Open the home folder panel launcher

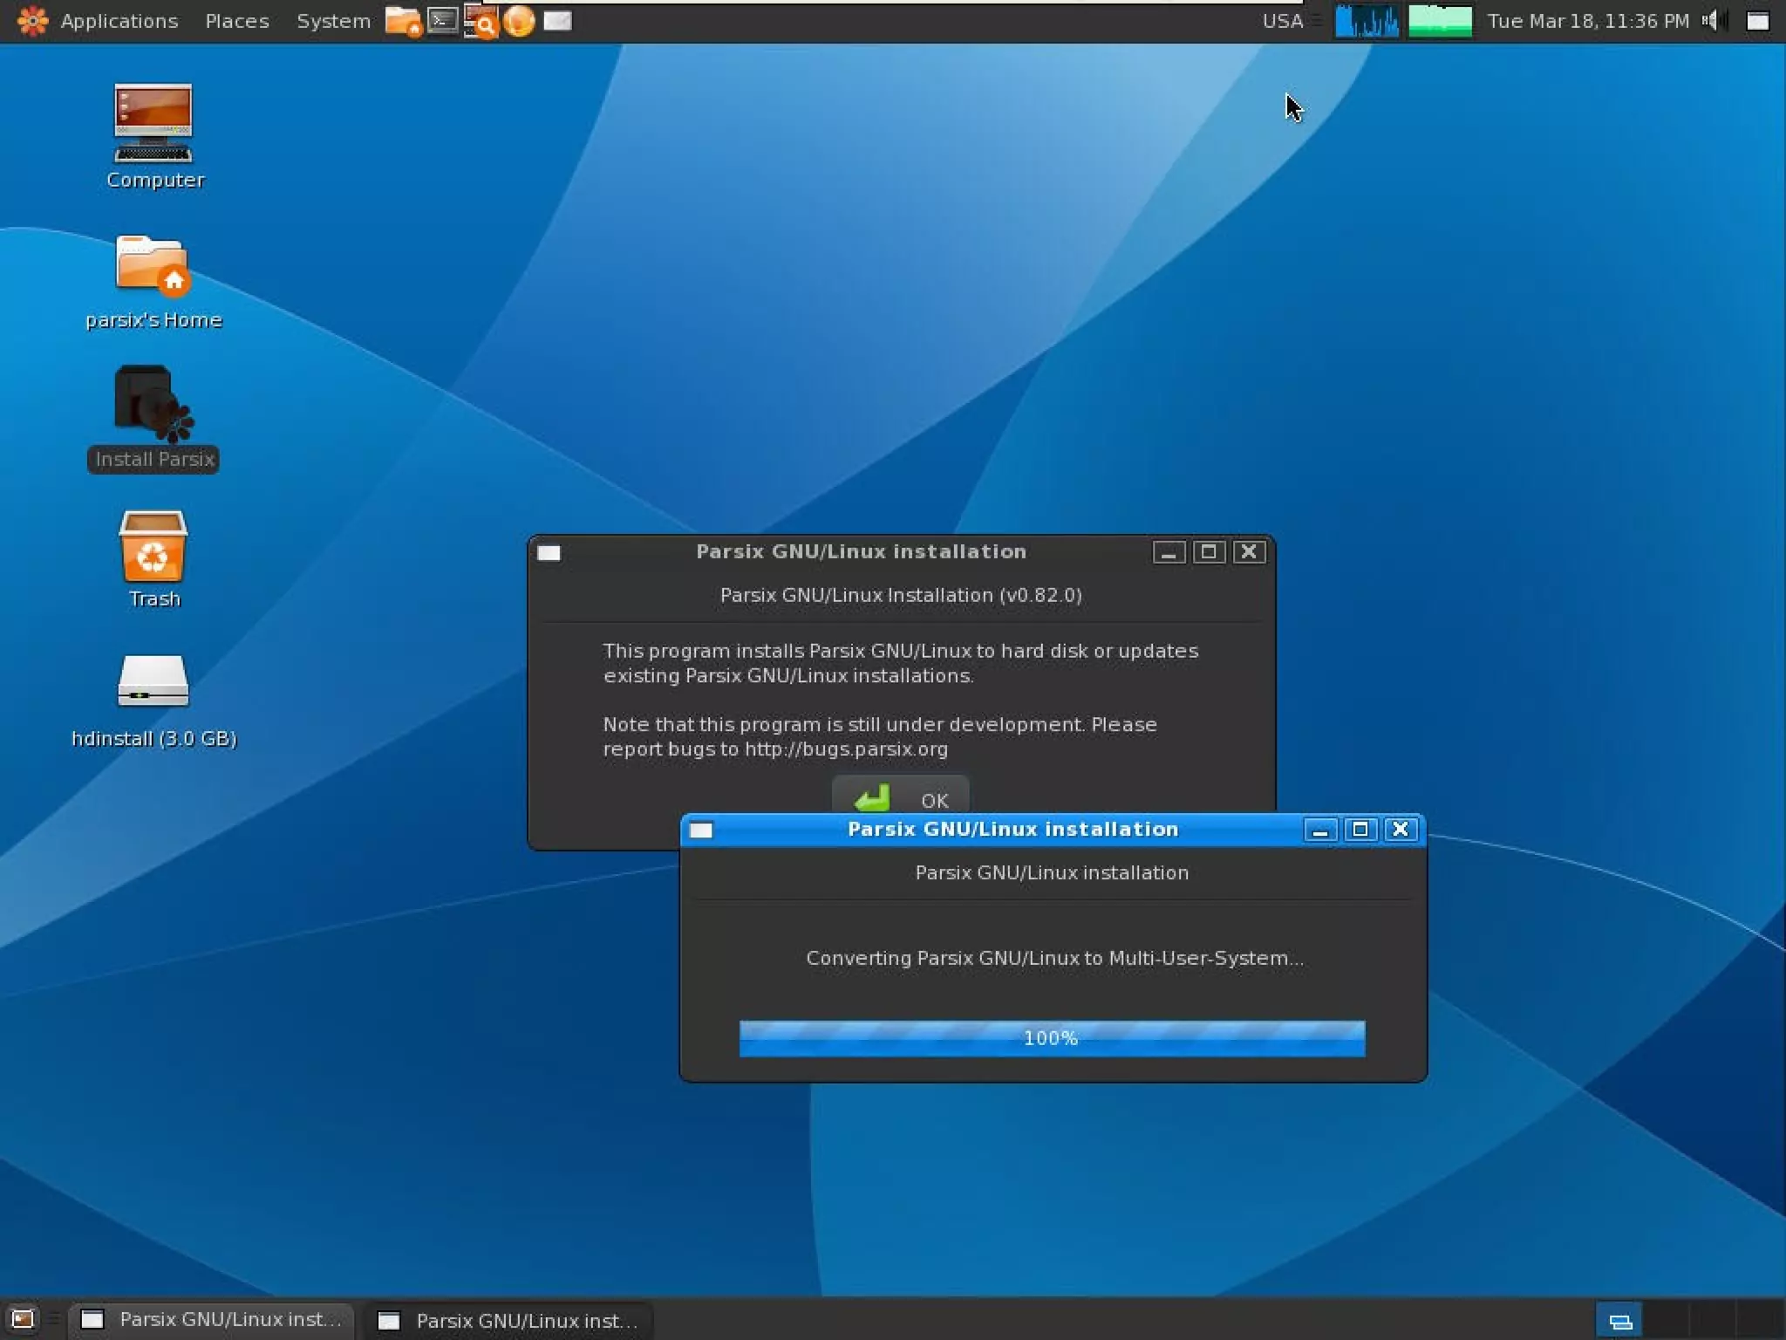coord(403,21)
